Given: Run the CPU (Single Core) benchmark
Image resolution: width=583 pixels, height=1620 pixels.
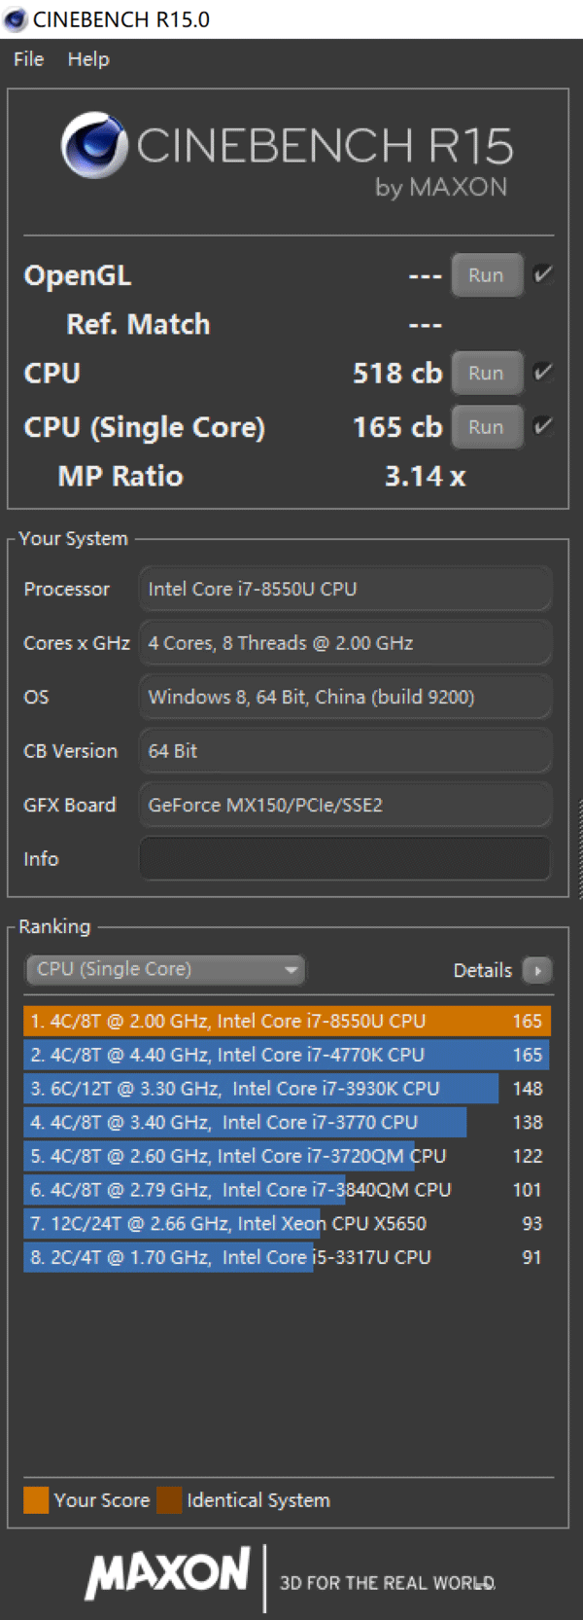Looking at the screenshot, I should (487, 426).
